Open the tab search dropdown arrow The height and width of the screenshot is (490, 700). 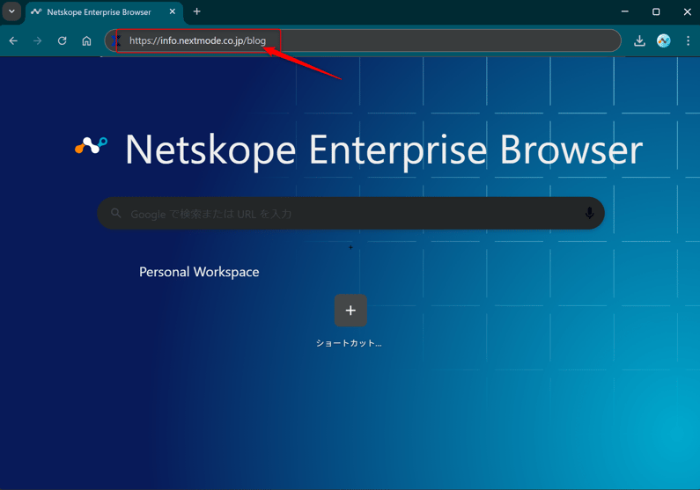click(x=11, y=11)
